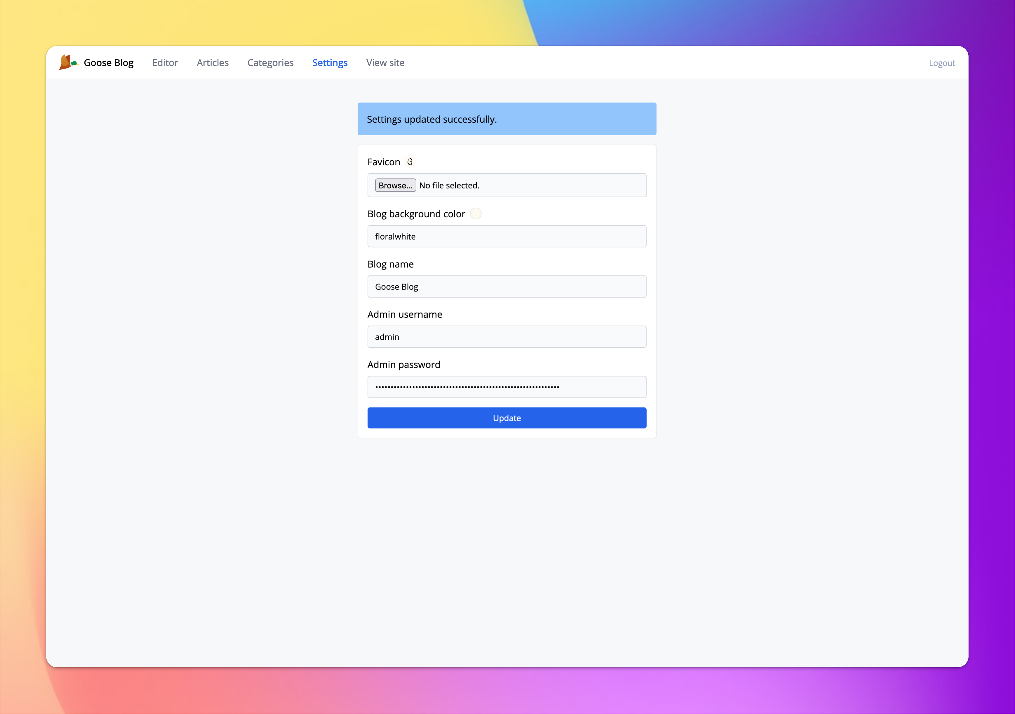
Task: Click the 'Admin password' label
Action: click(x=403, y=365)
